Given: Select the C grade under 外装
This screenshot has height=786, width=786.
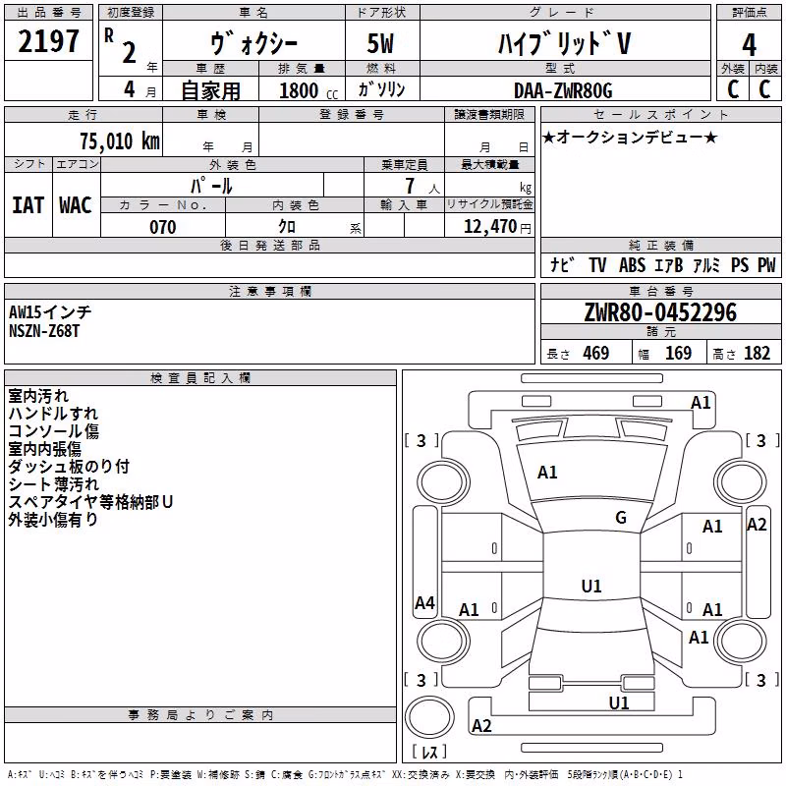Looking at the screenshot, I should point(733,89).
